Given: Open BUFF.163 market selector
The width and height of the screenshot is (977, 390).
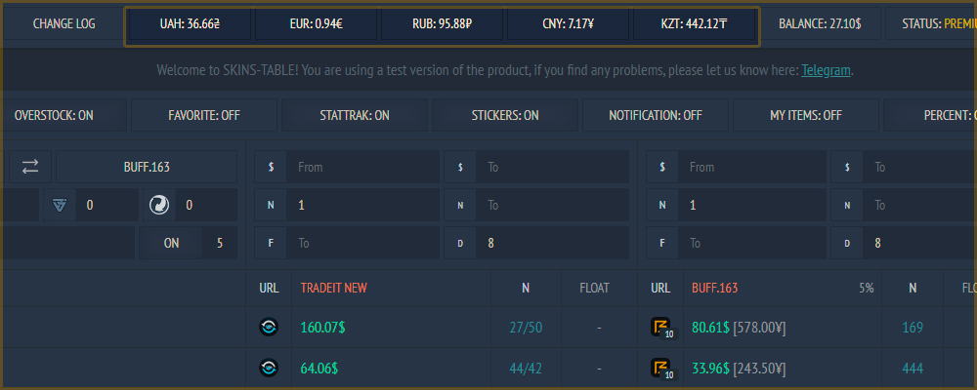Looking at the screenshot, I should (x=147, y=167).
